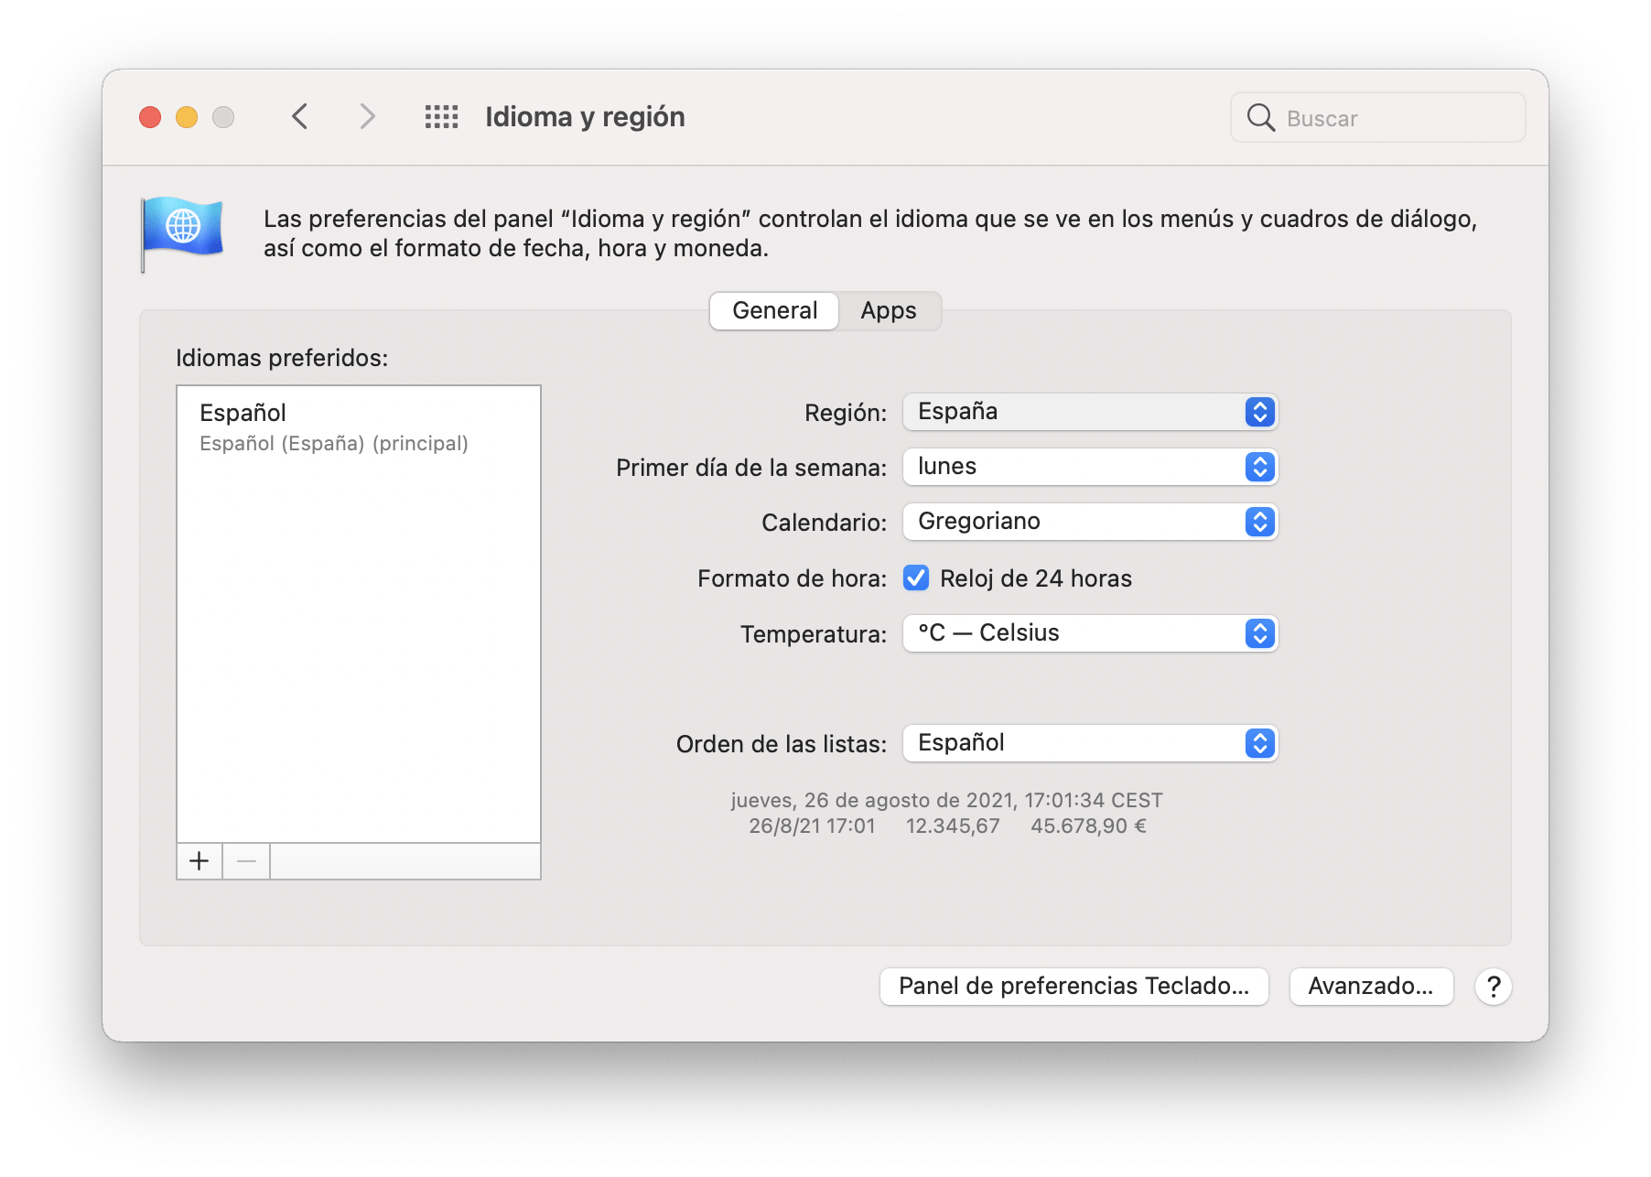The height and width of the screenshot is (1177, 1651).
Task: Change Primer día de la semana dropdown
Action: click(1089, 467)
